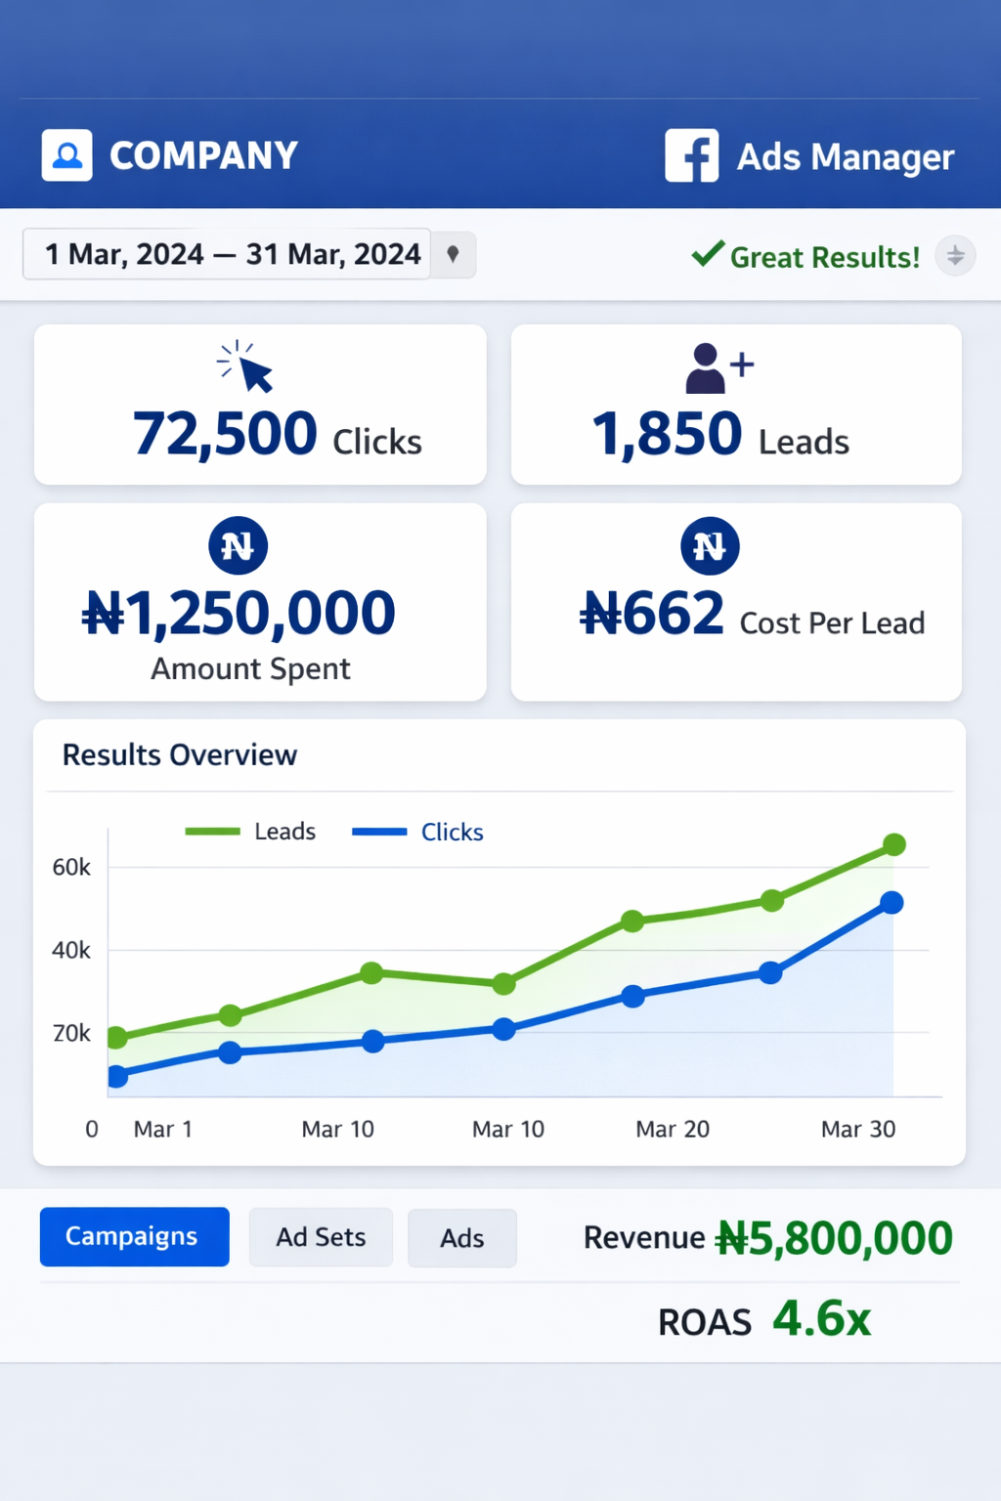The width and height of the screenshot is (1001, 1501).
Task: Expand the Results Overview section
Action: (x=180, y=754)
